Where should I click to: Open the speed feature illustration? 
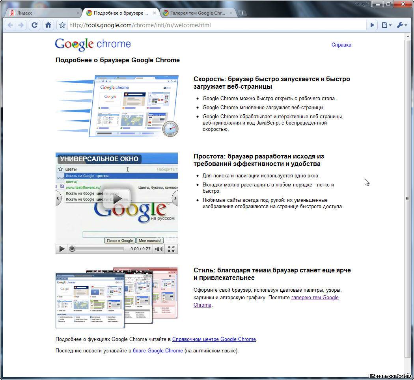(x=117, y=106)
